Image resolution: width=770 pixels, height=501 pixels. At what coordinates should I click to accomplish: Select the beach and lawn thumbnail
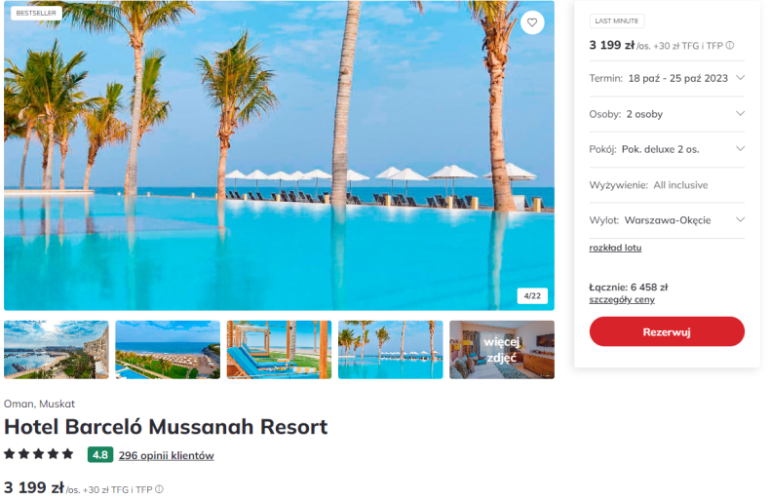coord(168,350)
